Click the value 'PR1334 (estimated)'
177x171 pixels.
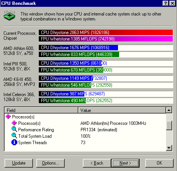pyautogui.click(x=99, y=130)
